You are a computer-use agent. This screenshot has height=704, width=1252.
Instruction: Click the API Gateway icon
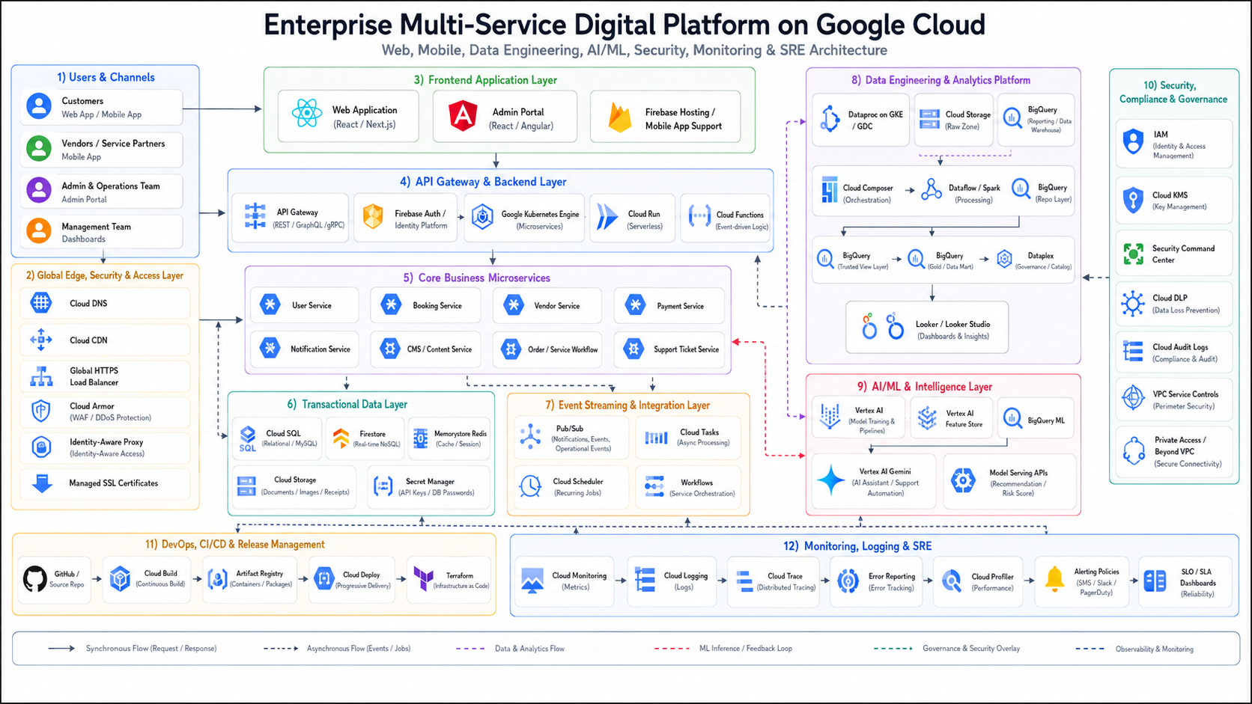[255, 216]
